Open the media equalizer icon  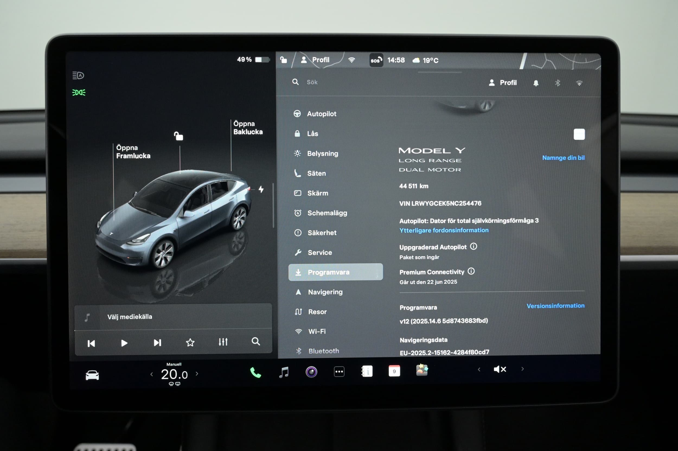click(223, 342)
